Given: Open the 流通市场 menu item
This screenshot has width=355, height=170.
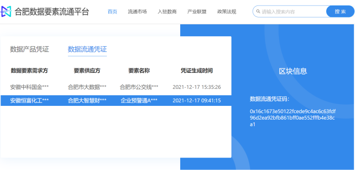Looking at the screenshot, I should tap(137, 12).
